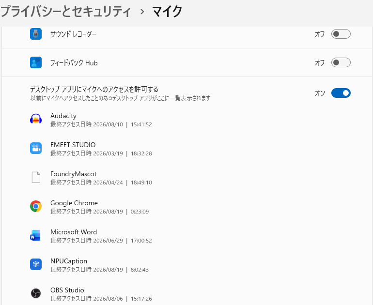Click the FoundryMascot blank file icon
Screen dimensions: 373x305
coord(36,177)
